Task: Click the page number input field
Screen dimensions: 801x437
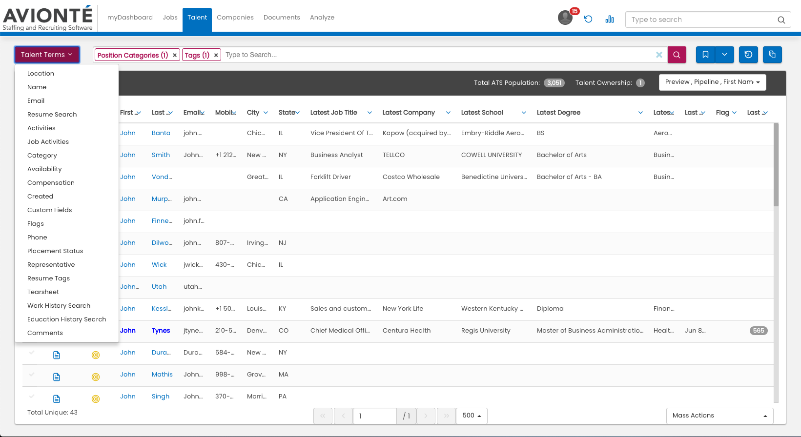Action: pyautogui.click(x=374, y=416)
